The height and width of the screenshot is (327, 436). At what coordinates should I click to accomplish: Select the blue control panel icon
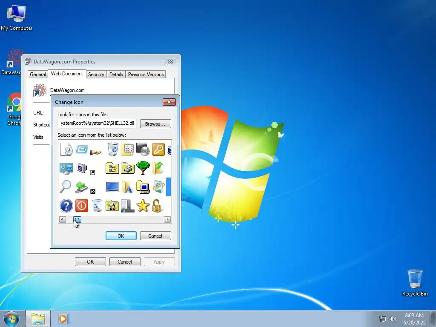pos(66,169)
